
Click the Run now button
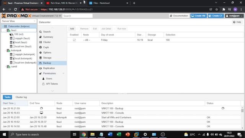pos(122,29)
